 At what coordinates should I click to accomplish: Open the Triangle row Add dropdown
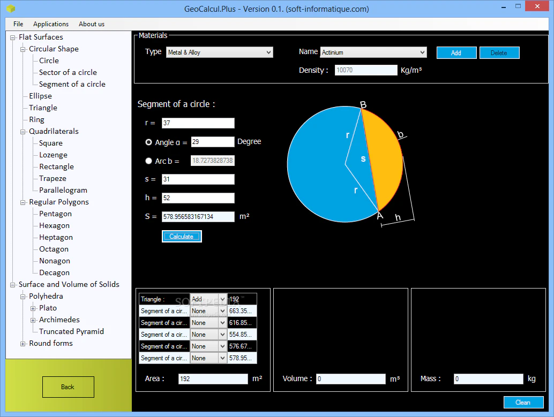(222, 299)
